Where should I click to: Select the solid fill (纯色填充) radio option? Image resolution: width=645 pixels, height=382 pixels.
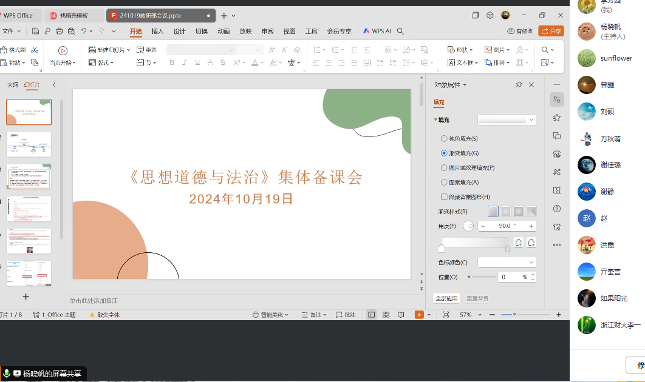pyautogui.click(x=444, y=139)
